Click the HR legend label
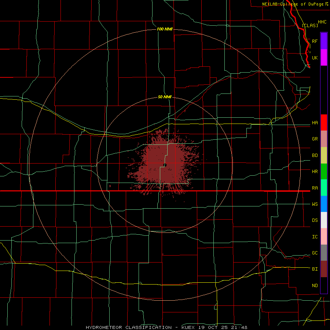Image resolution: width=330 pixels, height=330 pixels. click(x=315, y=172)
